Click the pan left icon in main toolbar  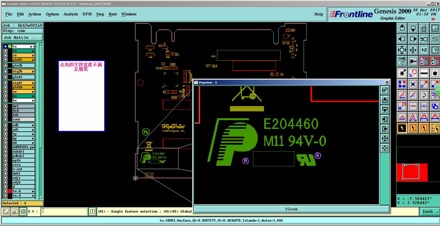coord(402,39)
